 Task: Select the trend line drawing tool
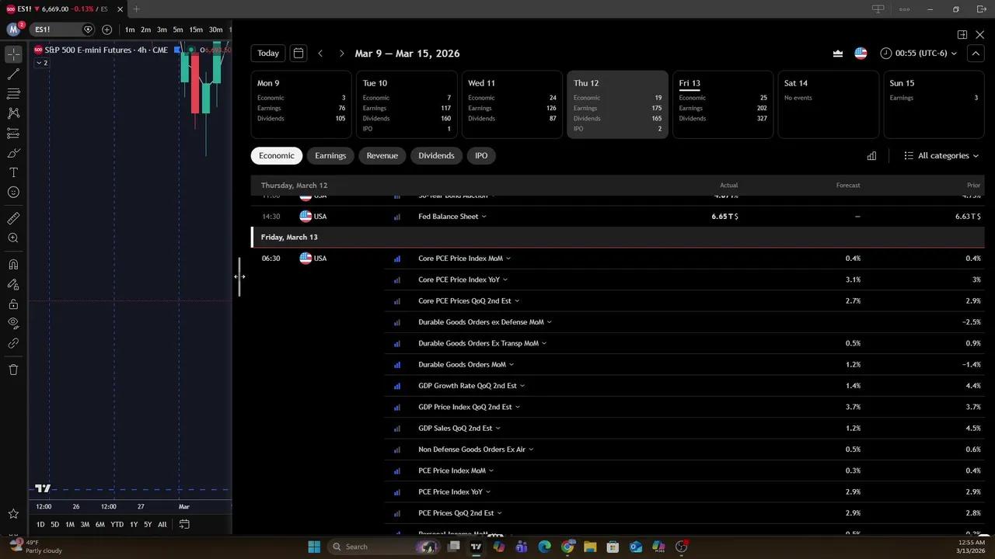pos(13,75)
